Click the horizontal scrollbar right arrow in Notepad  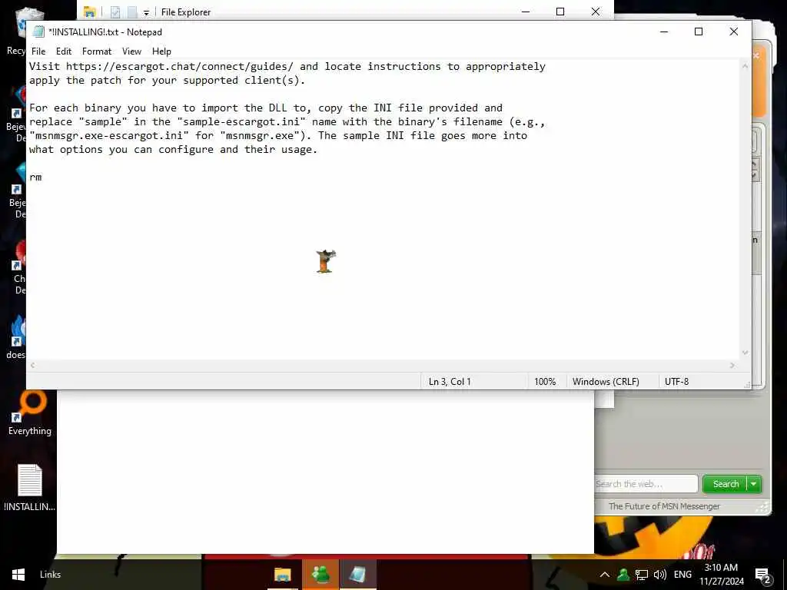[732, 365]
